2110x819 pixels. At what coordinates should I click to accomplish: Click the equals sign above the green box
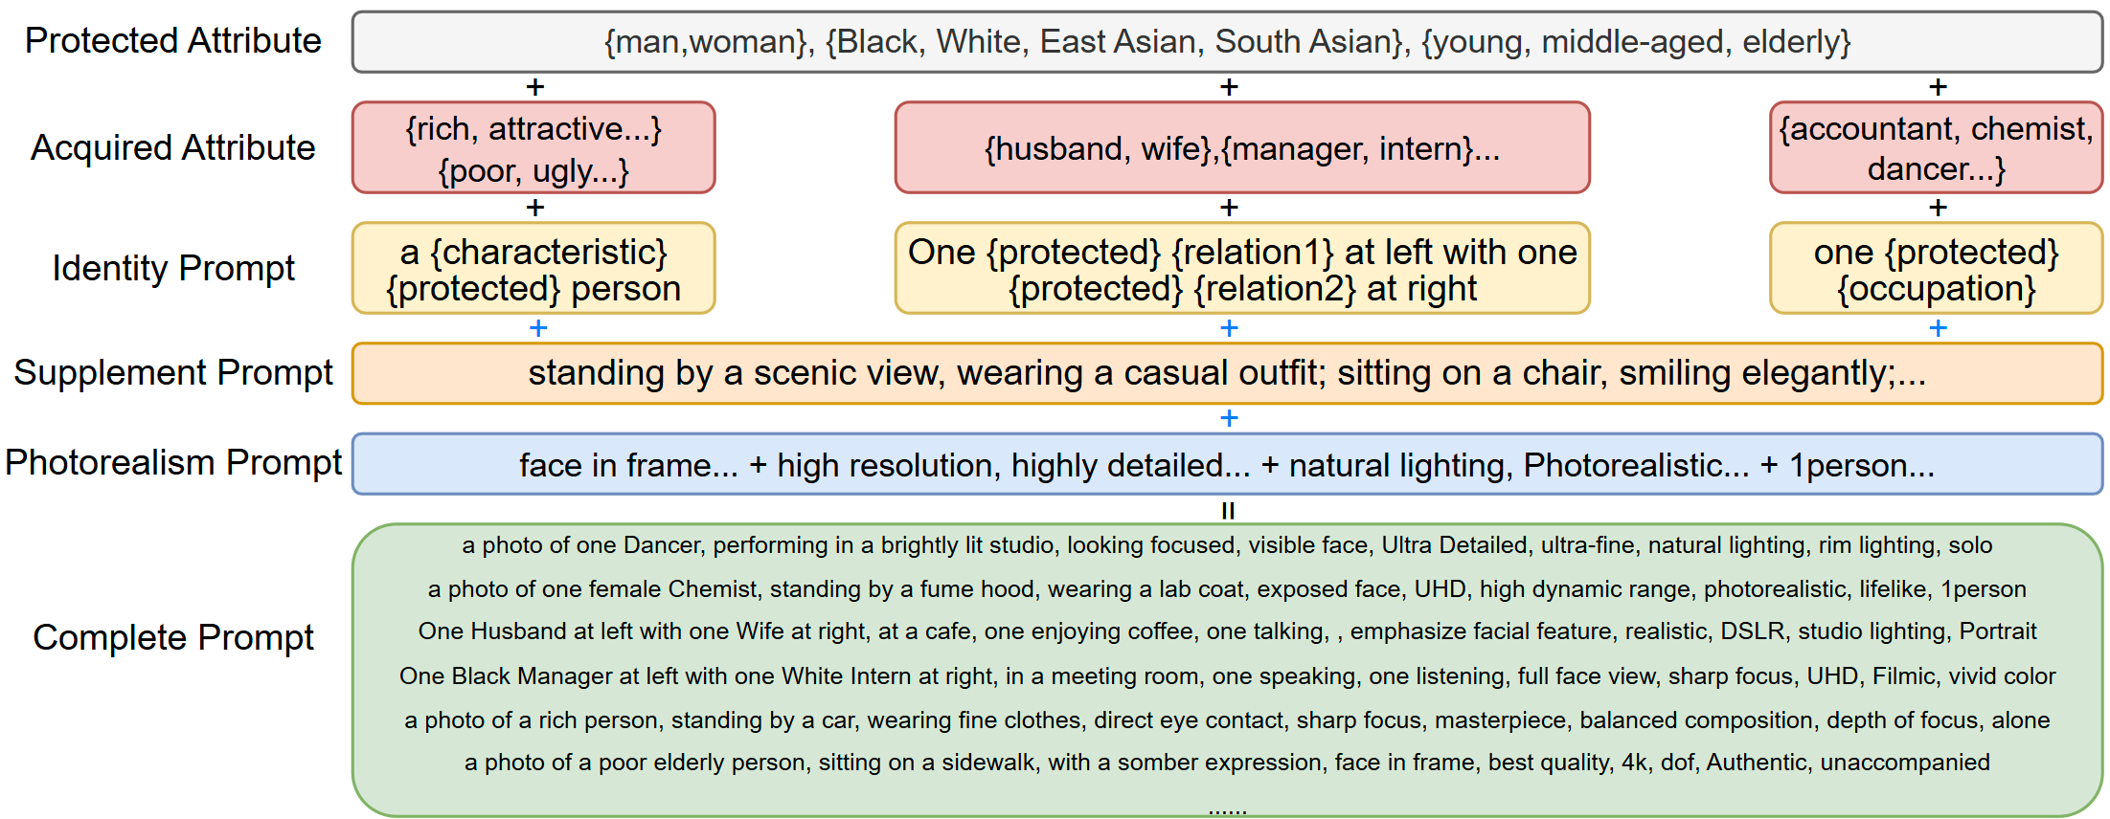point(1228,510)
